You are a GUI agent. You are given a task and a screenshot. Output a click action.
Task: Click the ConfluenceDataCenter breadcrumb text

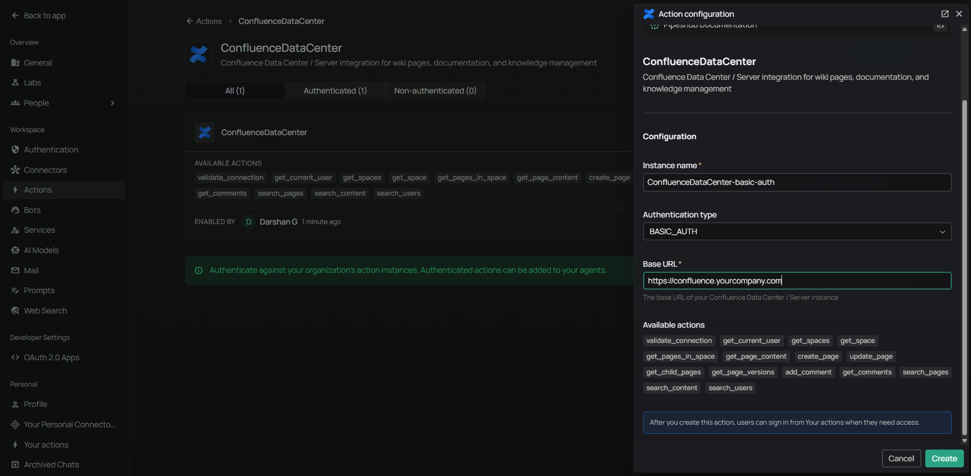click(281, 21)
